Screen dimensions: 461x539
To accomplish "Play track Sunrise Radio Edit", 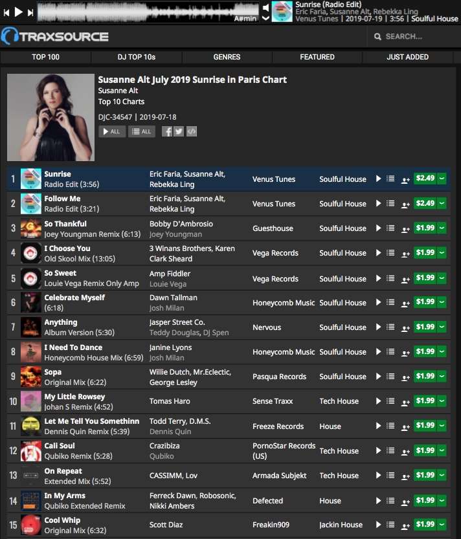I will [378, 179].
